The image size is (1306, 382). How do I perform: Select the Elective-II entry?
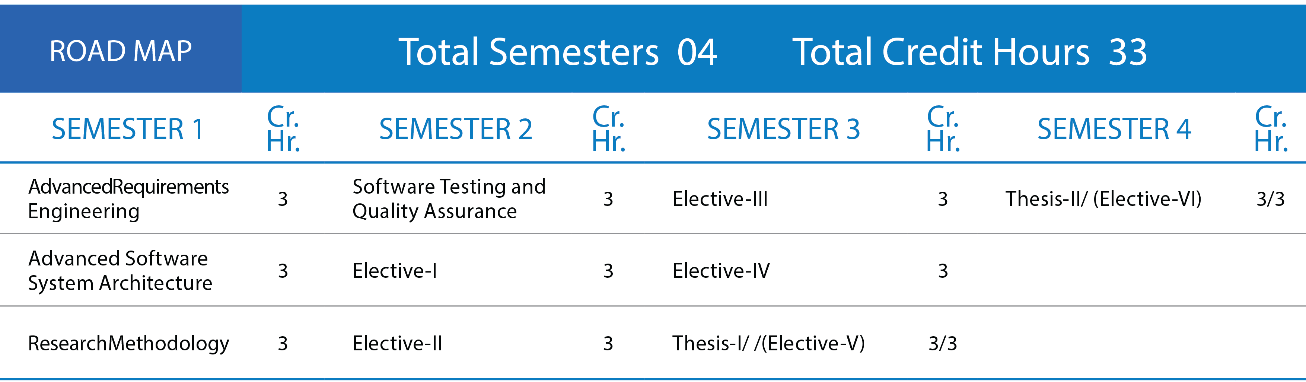pyautogui.click(x=398, y=343)
